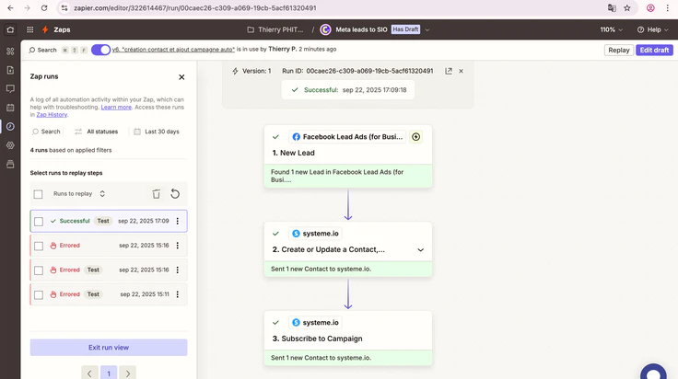Open options for Errored 15:16 non-test run
This screenshot has width=678, height=379.
pyautogui.click(x=177, y=246)
